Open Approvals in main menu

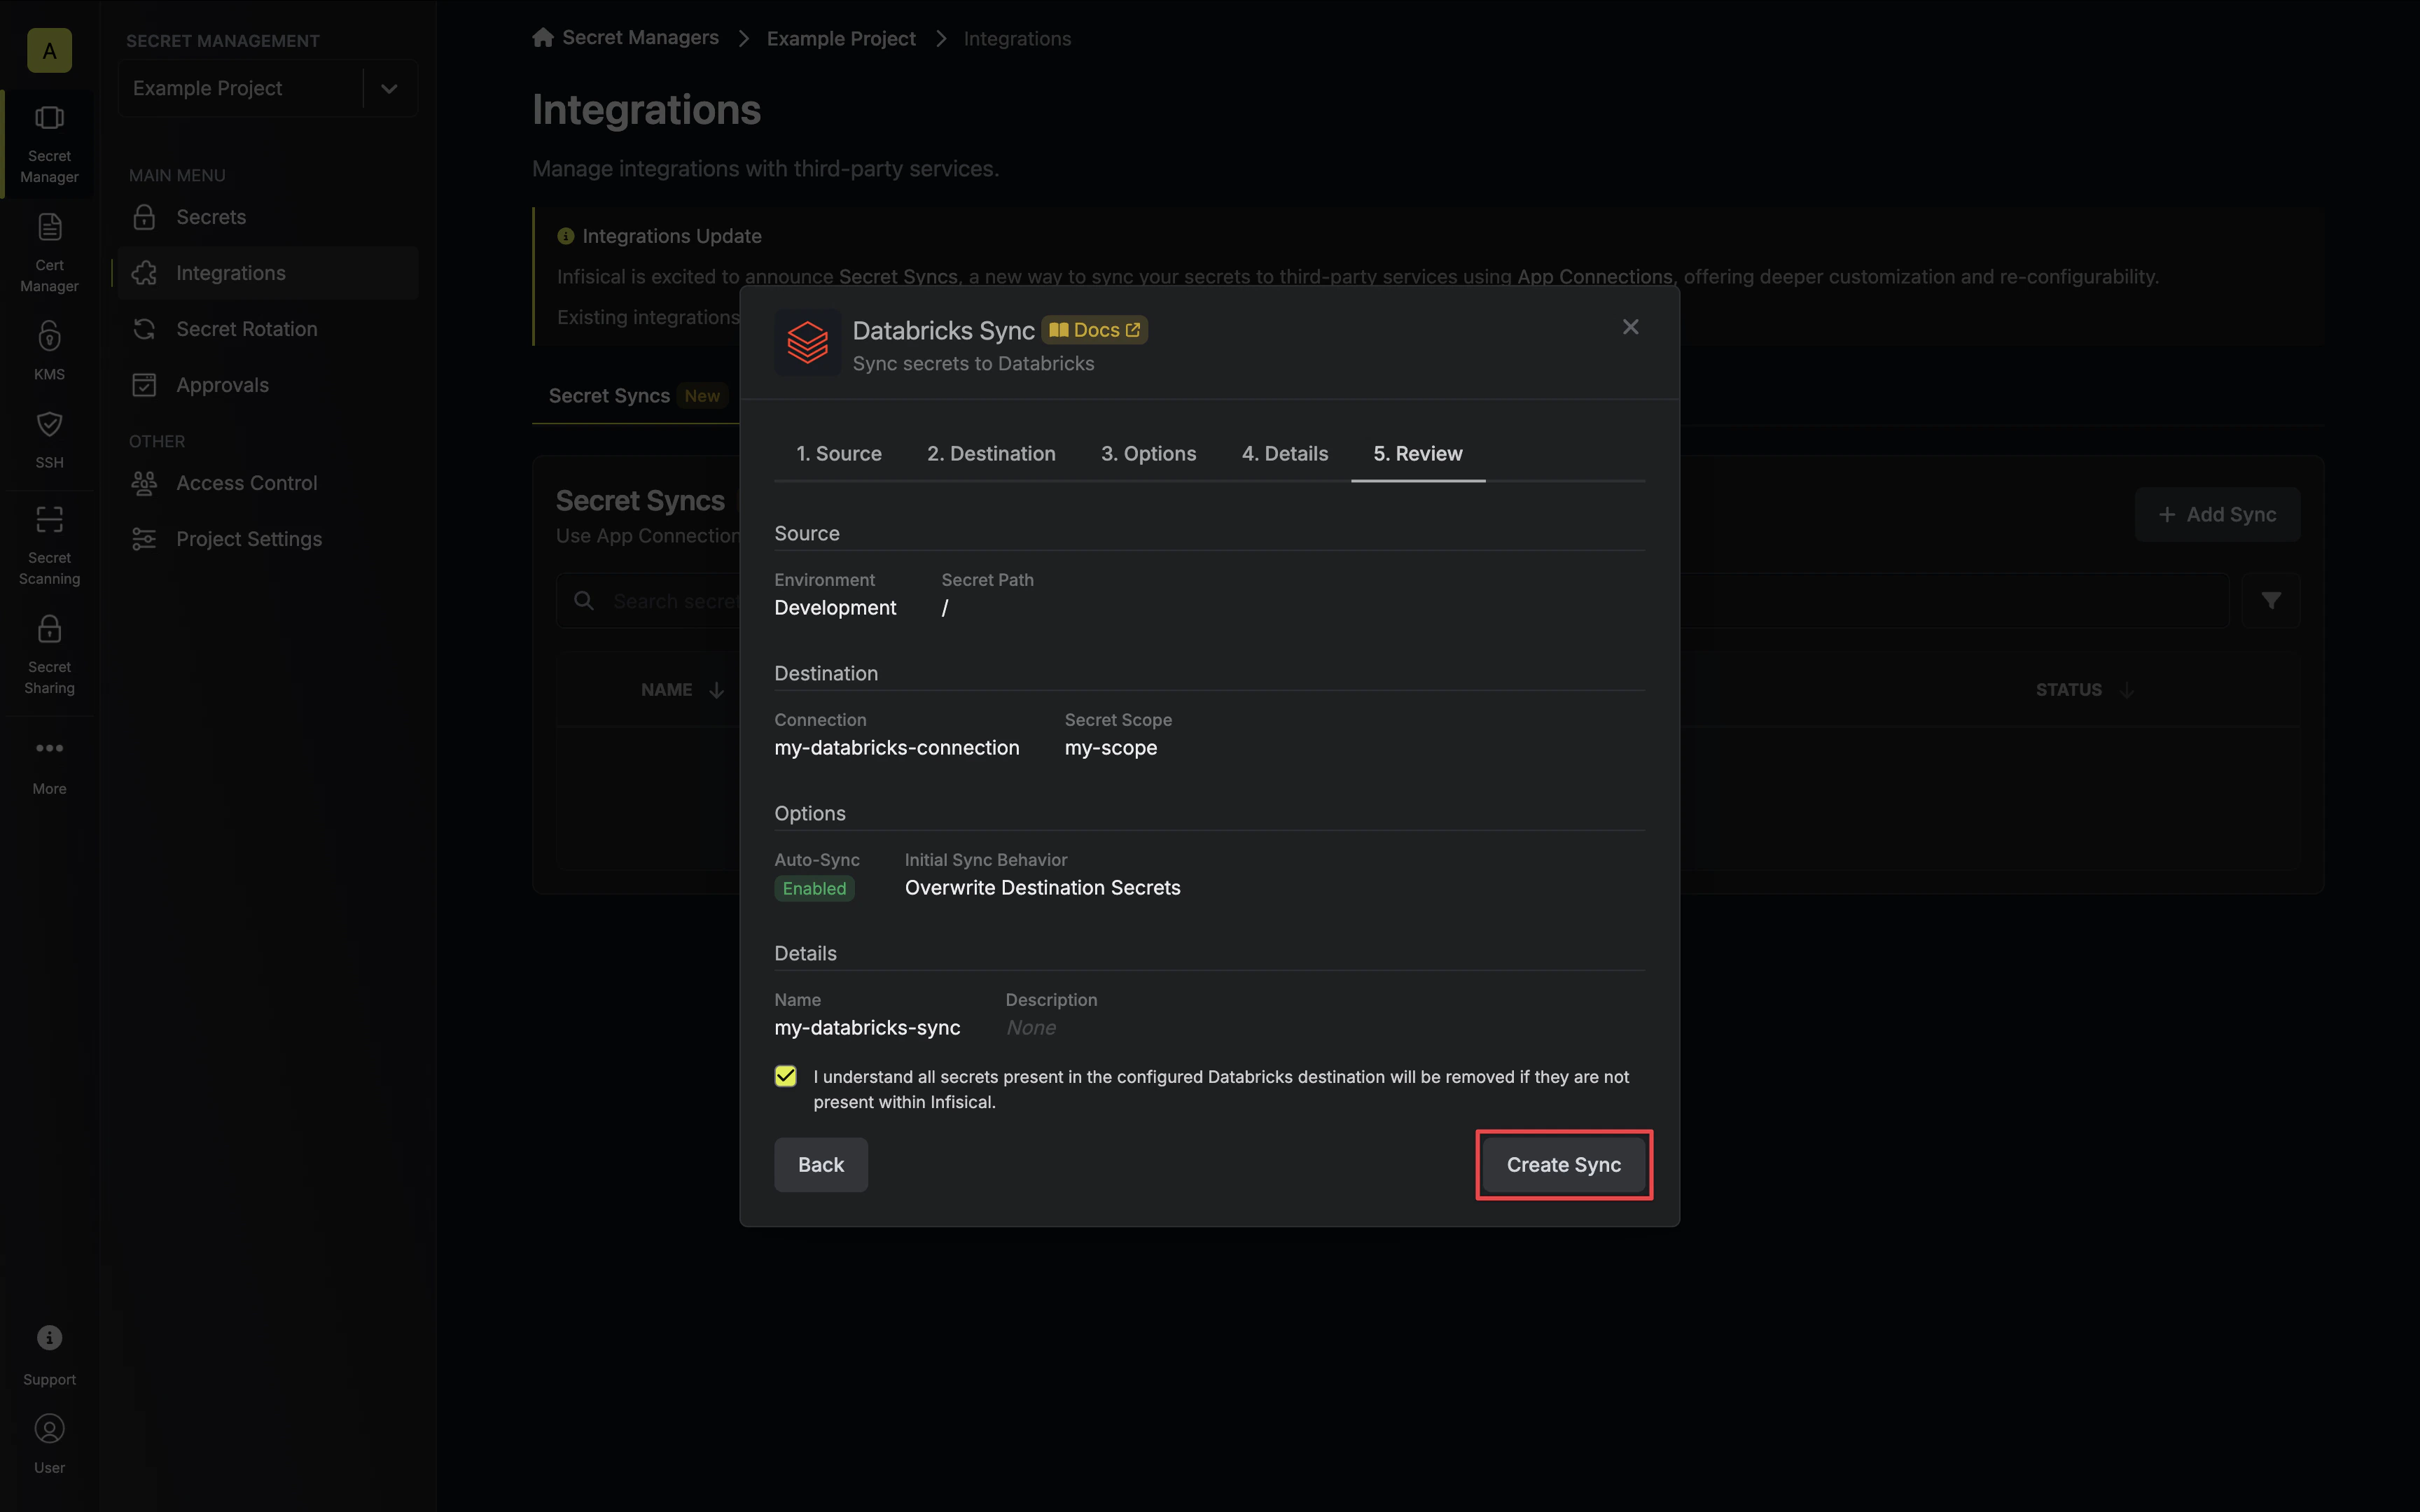(x=267, y=385)
